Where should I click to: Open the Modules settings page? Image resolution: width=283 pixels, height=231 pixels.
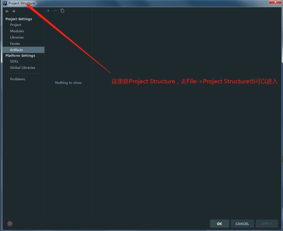pos(17,31)
